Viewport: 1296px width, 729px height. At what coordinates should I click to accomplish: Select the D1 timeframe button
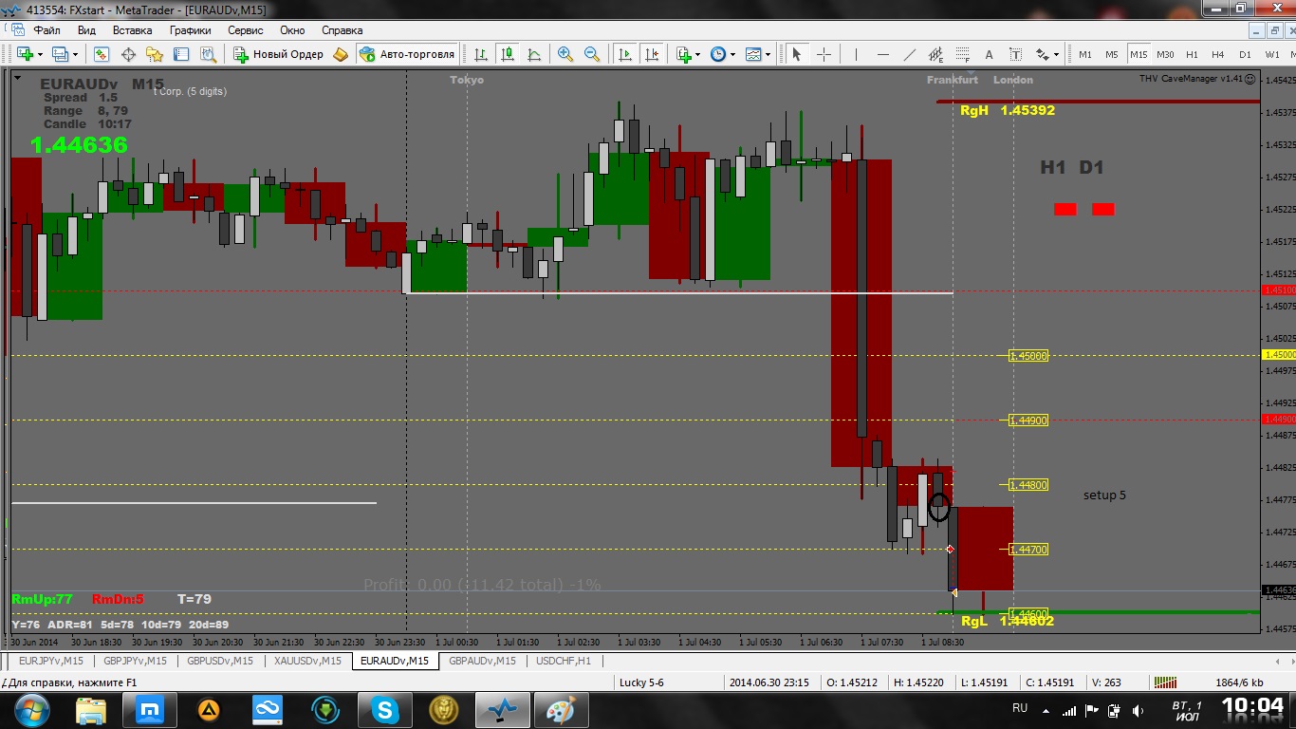[x=1245, y=54]
